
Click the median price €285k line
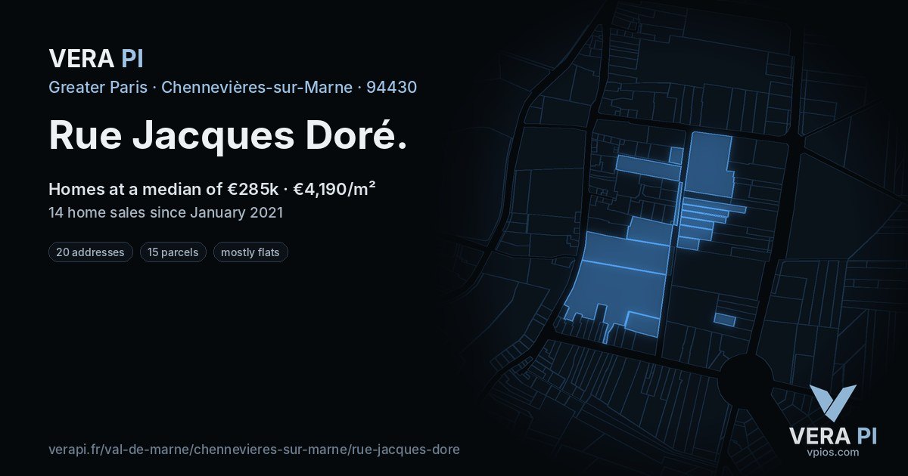(x=212, y=189)
